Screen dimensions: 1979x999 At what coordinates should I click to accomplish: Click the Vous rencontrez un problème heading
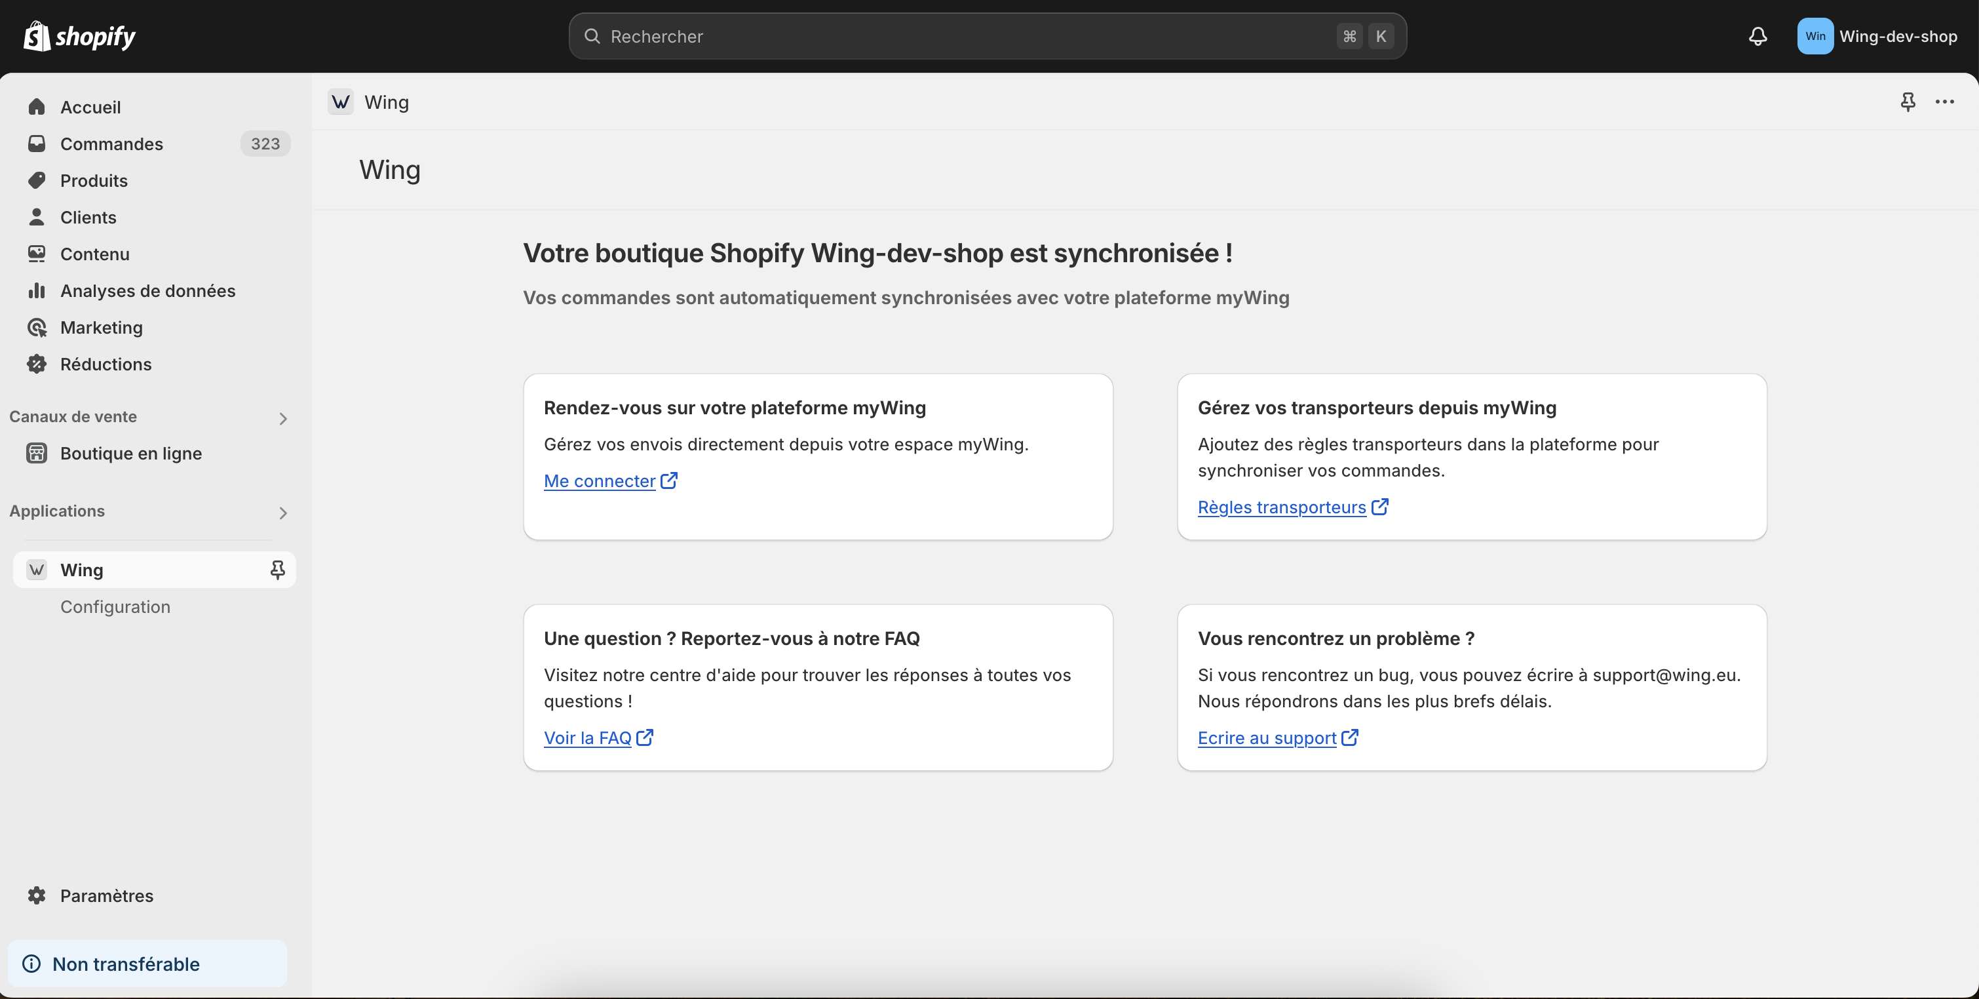(1336, 638)
